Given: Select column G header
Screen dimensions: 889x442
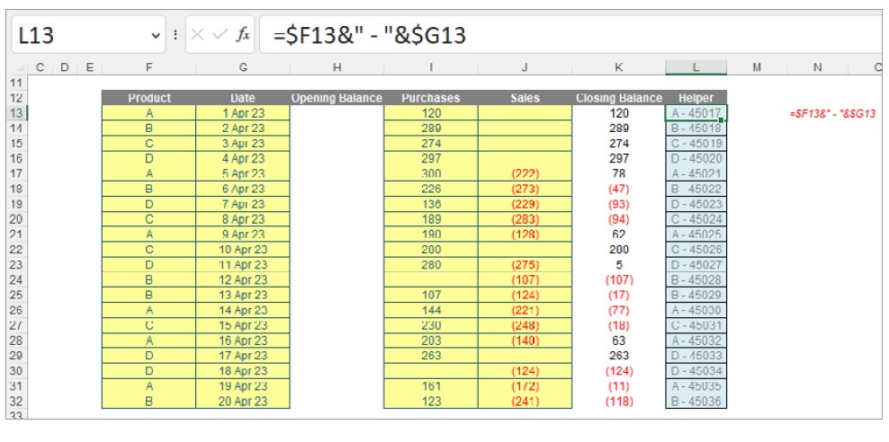Looking at the screenshot, I should pos(243,67).
